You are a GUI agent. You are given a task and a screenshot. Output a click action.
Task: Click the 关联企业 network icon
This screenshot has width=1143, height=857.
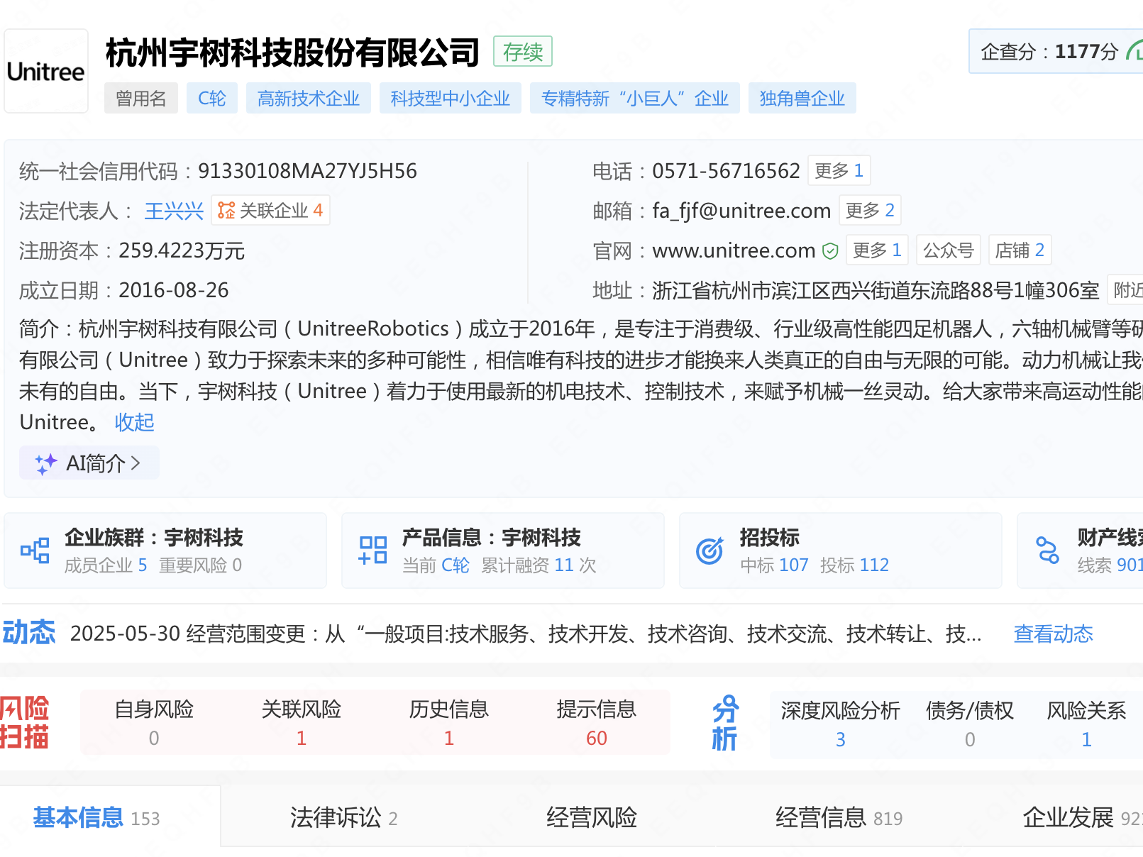(x=226, y=211)
